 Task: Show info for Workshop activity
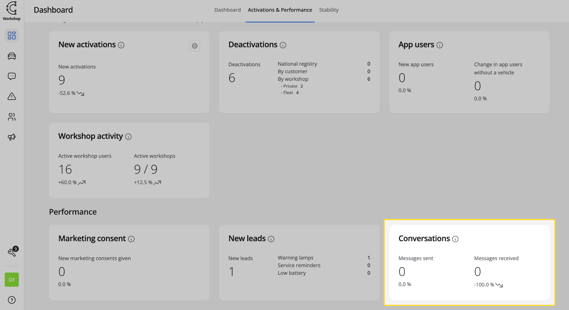point(128,137)
